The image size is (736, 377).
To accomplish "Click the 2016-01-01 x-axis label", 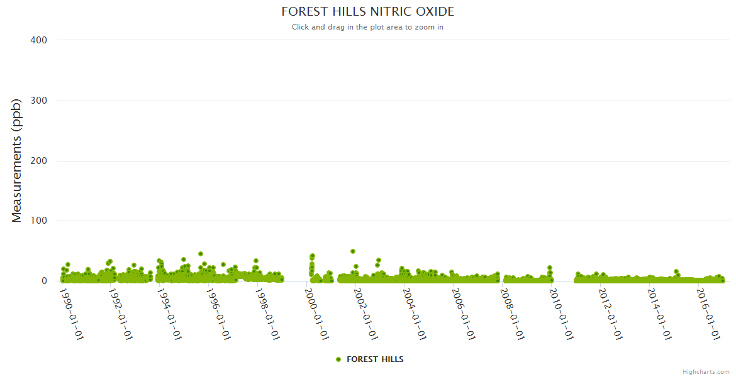I will coord(708,314).
